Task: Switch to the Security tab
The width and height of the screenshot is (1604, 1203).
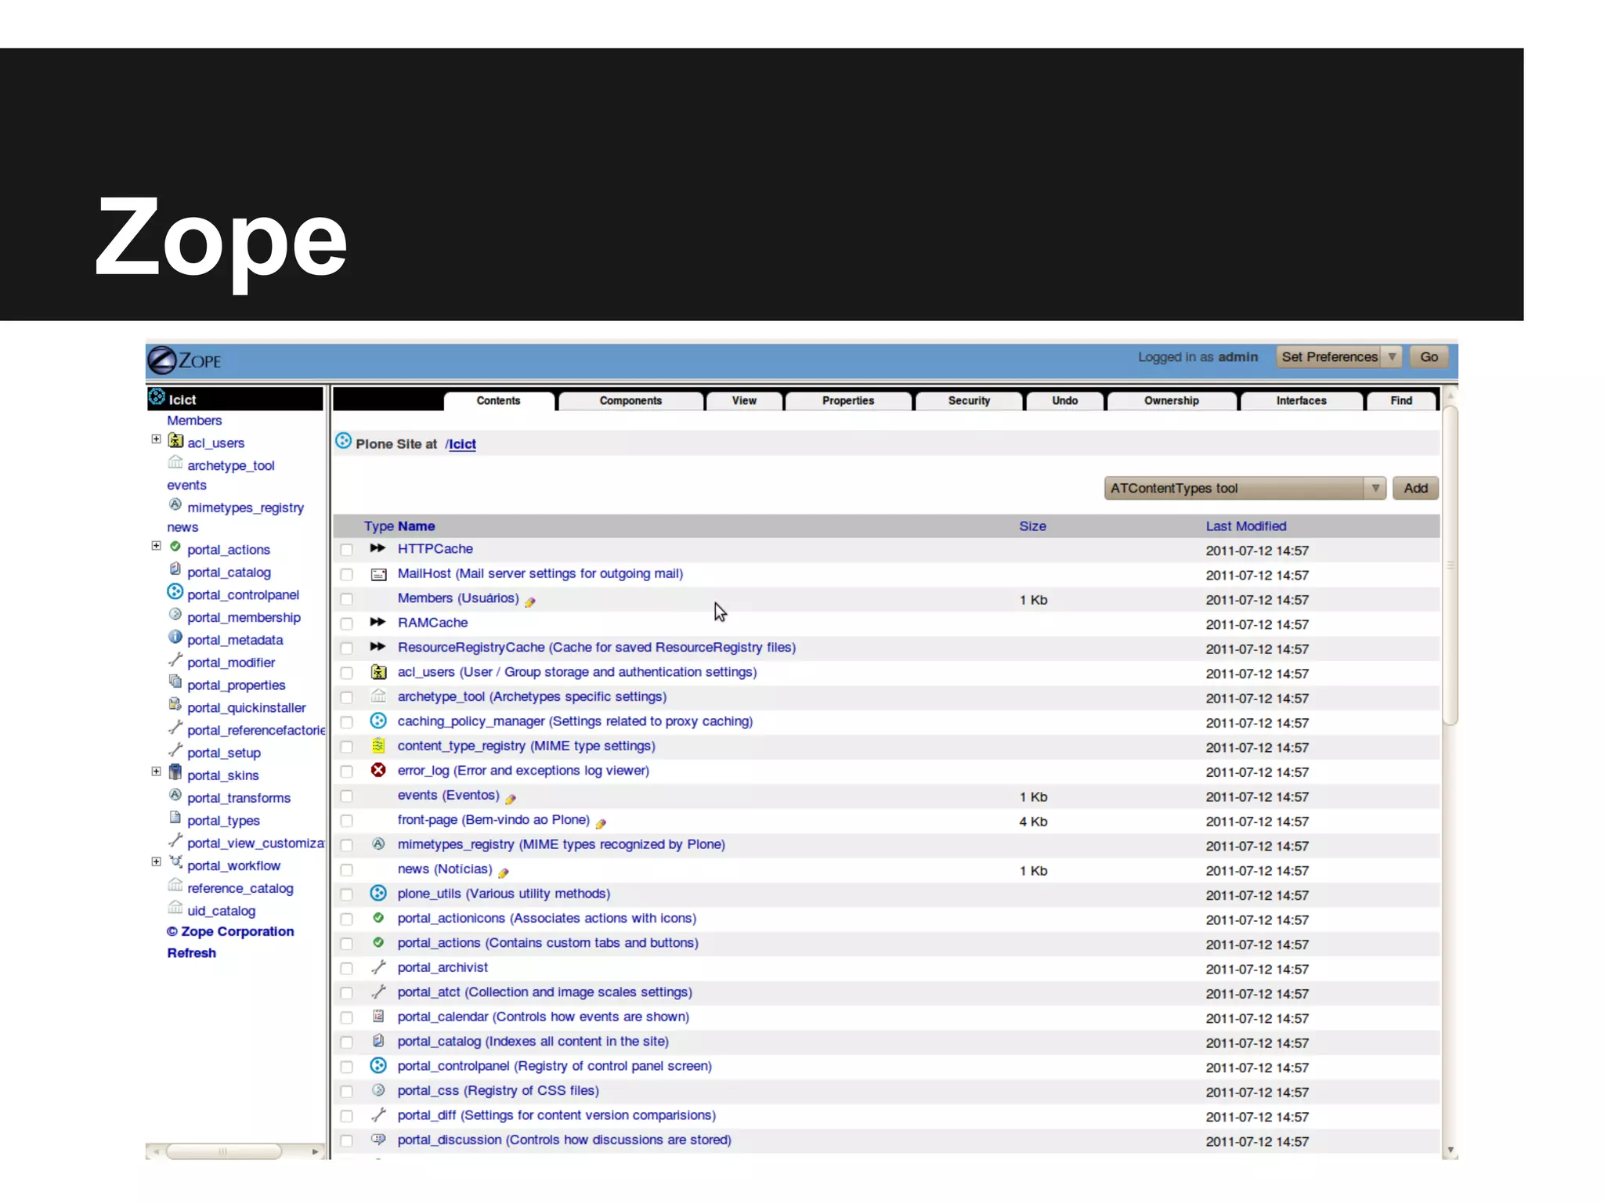Action: [969, 400]
